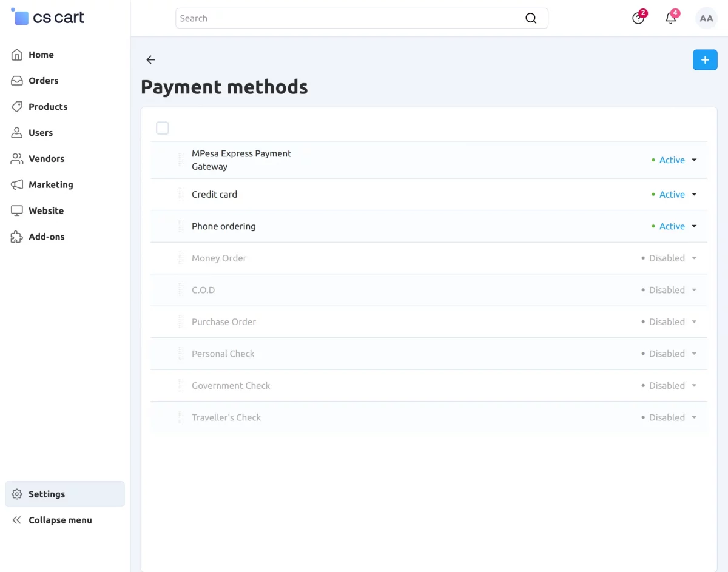
Task: Open the Phone ordering payment method
Action: 224,226
